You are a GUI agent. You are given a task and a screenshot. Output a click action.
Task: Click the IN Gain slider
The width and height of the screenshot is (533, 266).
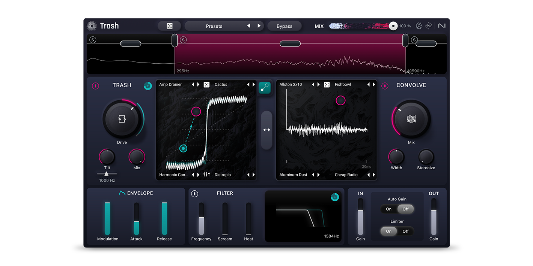point(360,217)
